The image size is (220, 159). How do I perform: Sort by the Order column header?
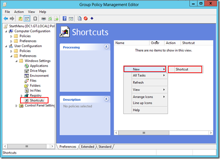click(x=157, y=43)
